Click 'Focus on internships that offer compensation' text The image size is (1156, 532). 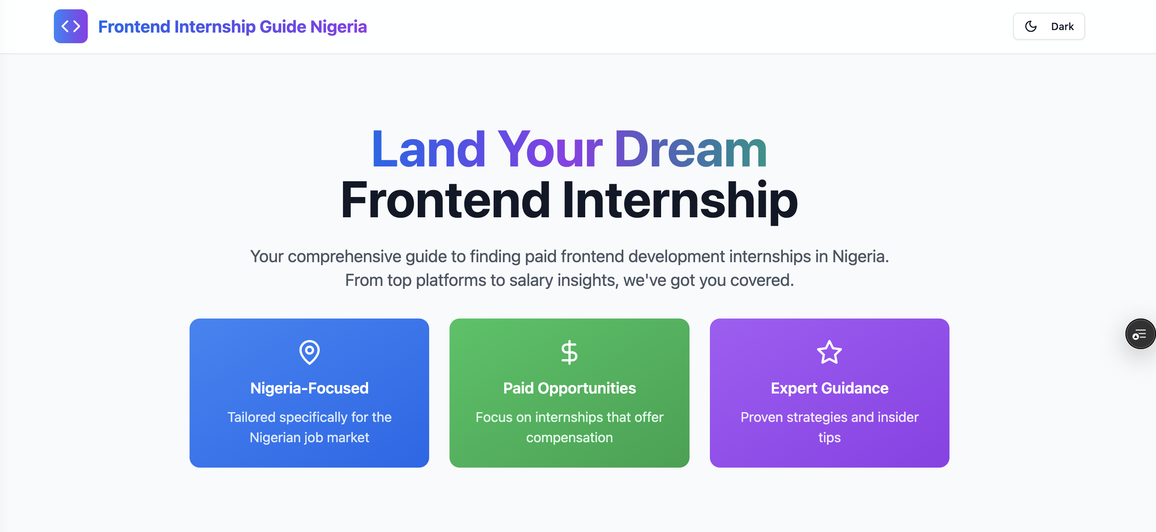tap(569, 427)
